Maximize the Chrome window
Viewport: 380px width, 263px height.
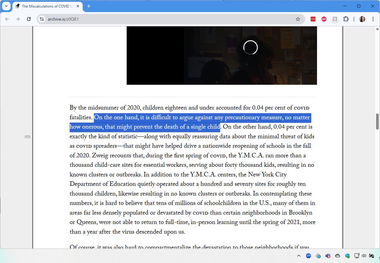(359, 6)
